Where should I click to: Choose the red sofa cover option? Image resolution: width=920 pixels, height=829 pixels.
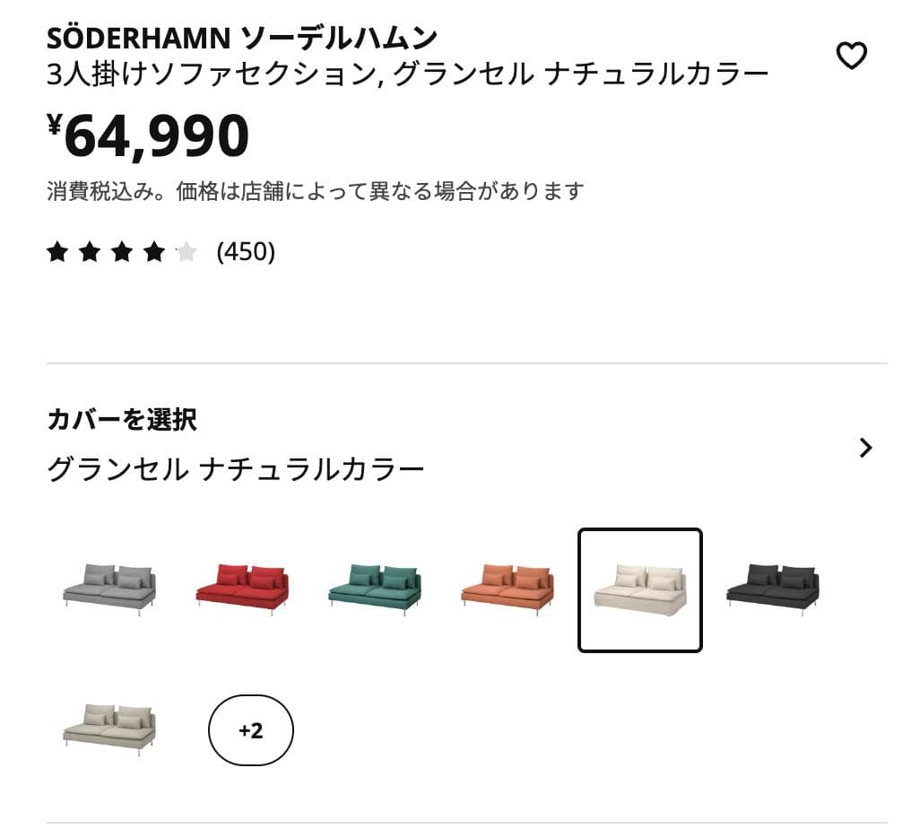(242, 588)
